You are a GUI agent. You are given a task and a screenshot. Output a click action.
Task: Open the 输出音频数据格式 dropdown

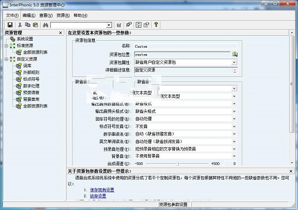(234, 104)
